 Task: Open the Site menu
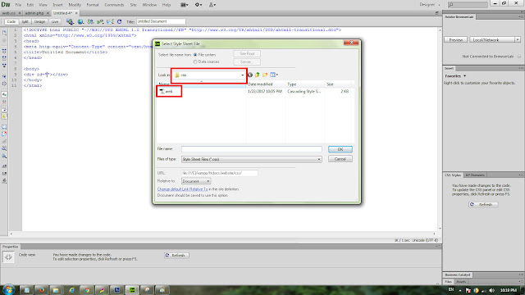click(133, 5)
